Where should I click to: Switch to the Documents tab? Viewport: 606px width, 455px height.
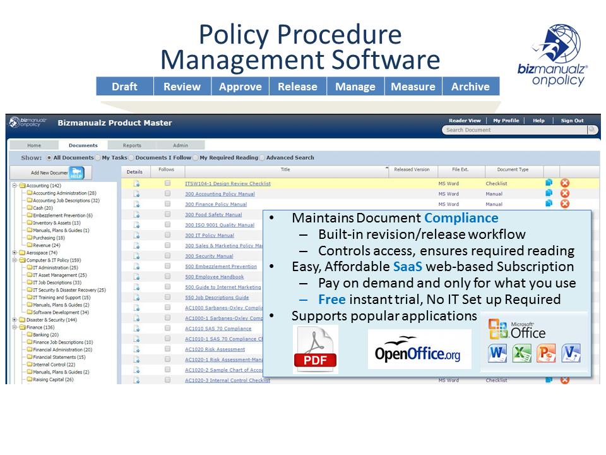coord(83,145)
